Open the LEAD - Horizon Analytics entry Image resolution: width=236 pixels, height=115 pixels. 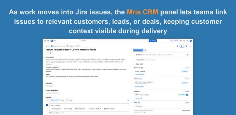pos(142,95)
